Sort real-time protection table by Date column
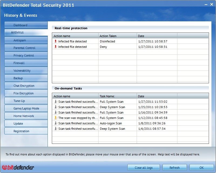The height and width of the screenshot is (173, 216). coord(157,36)
